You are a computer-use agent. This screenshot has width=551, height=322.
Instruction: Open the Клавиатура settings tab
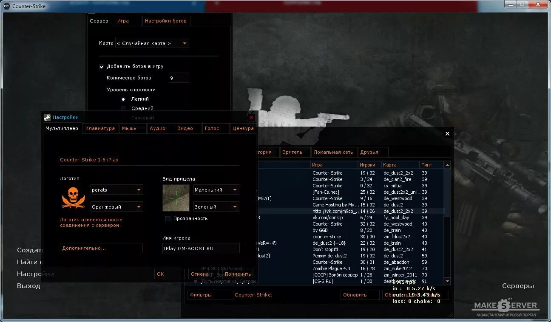pos(100,128)
